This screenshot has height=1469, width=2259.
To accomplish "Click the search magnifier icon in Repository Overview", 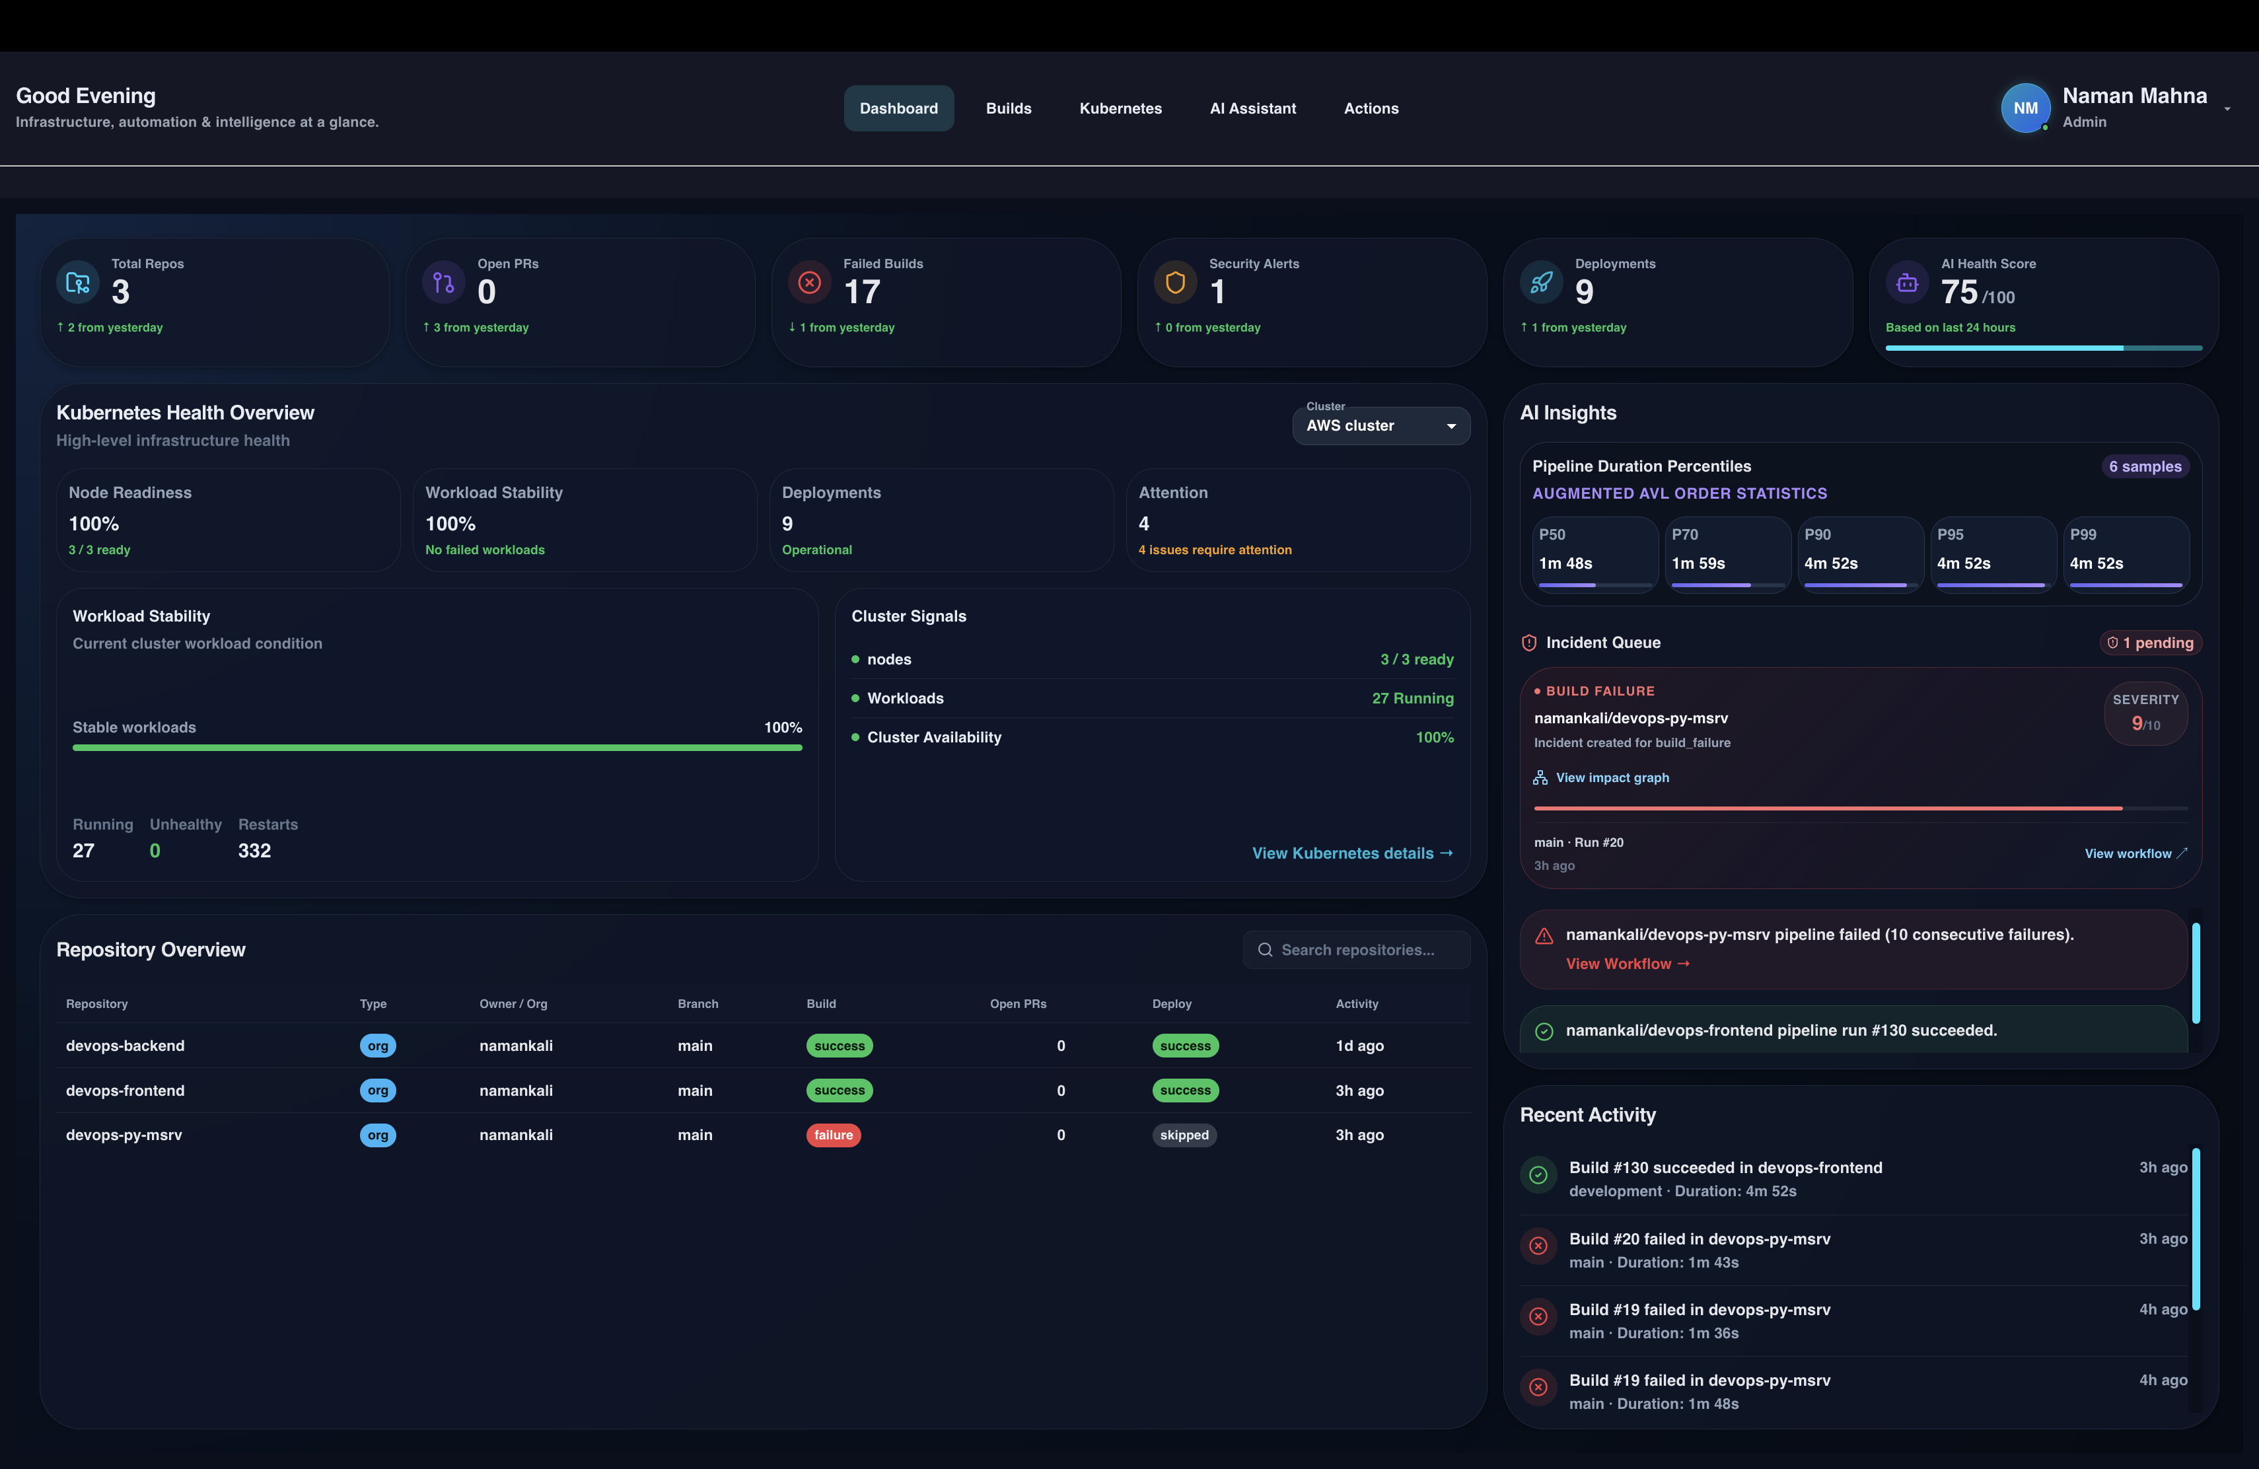I will (x=1265, y=950).
